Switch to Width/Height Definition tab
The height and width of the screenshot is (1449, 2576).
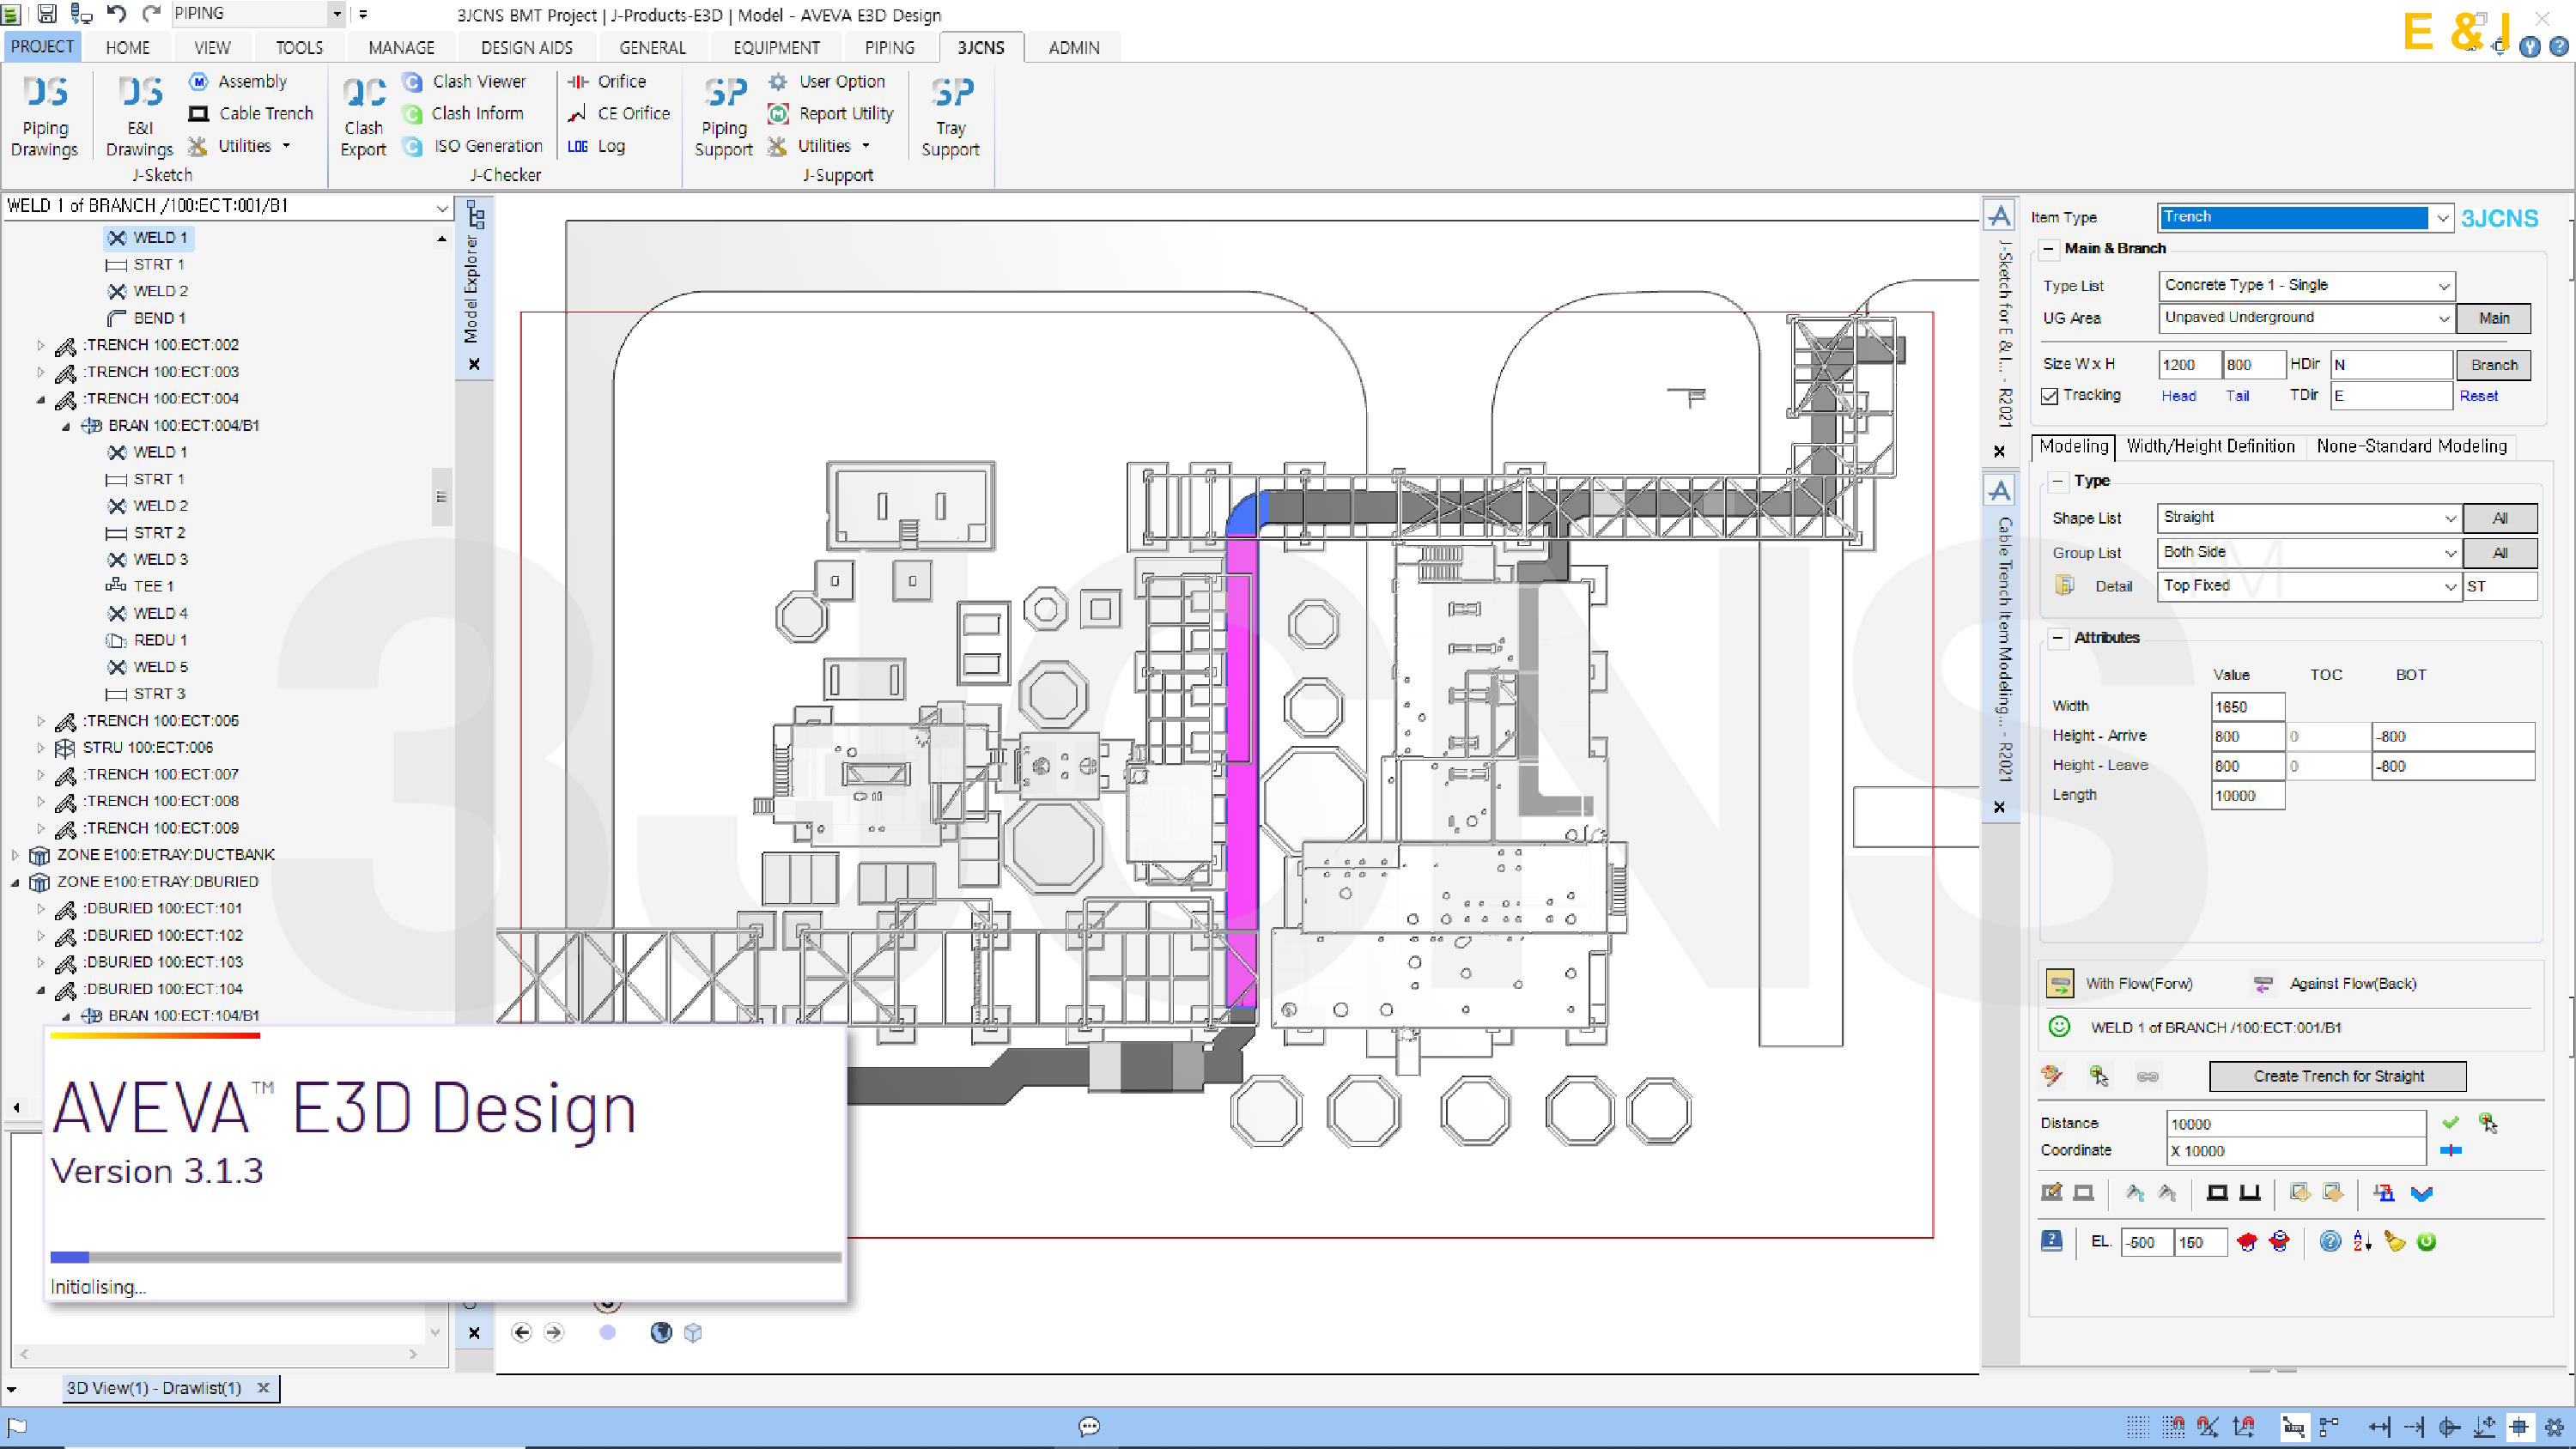pyautogui.click(x=2210, y=446)
